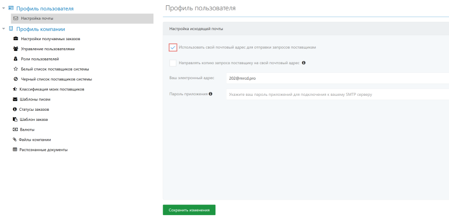
Task: Click the envelope icon beside Шаблоны писем
Action: click(15, 99)
